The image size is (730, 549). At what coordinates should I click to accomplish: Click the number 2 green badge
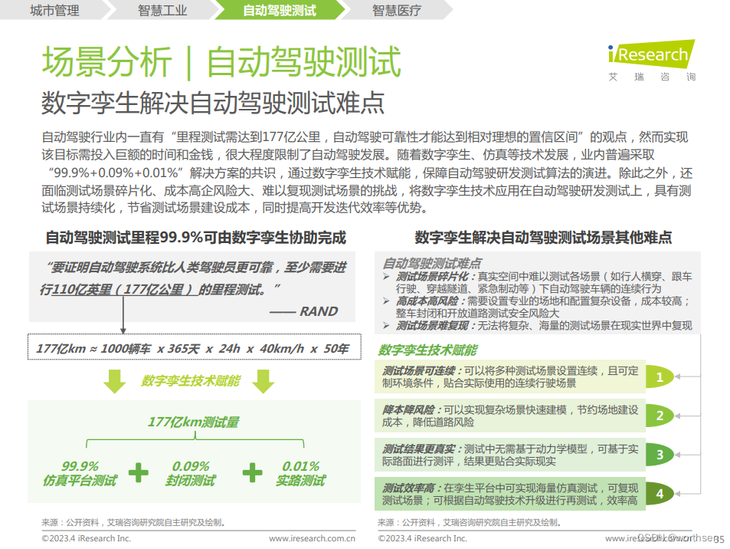click(x=660, y=416)
